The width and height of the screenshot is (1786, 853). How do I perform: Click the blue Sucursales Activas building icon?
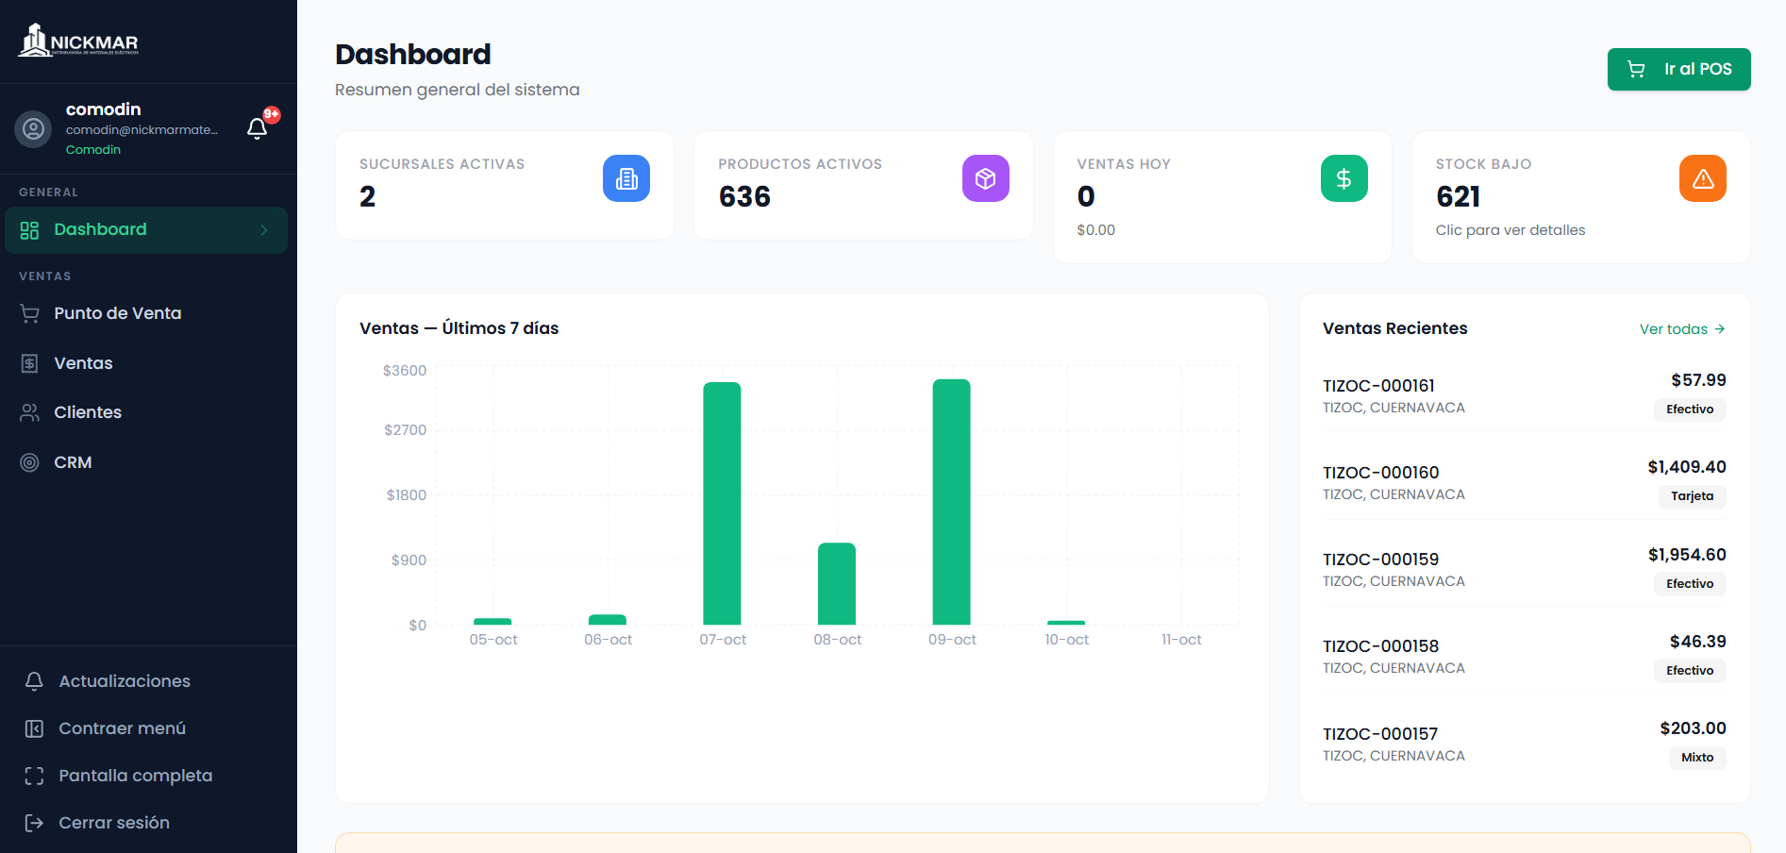pos(626,178)
